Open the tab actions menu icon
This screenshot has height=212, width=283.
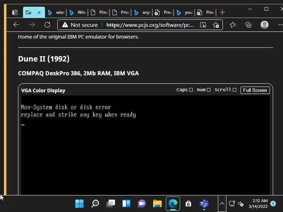pos(15,12)
